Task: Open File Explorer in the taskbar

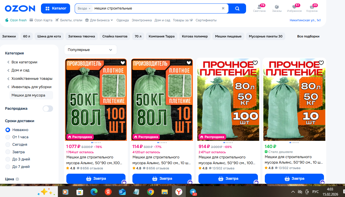Action: coord(164,192)
